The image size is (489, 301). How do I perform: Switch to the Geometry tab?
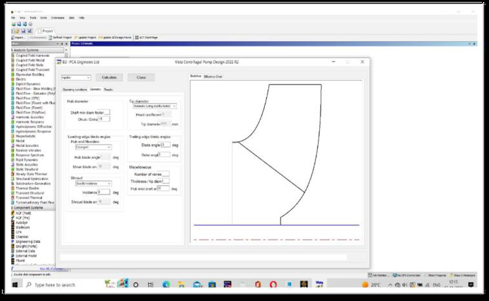click(96, 90)
